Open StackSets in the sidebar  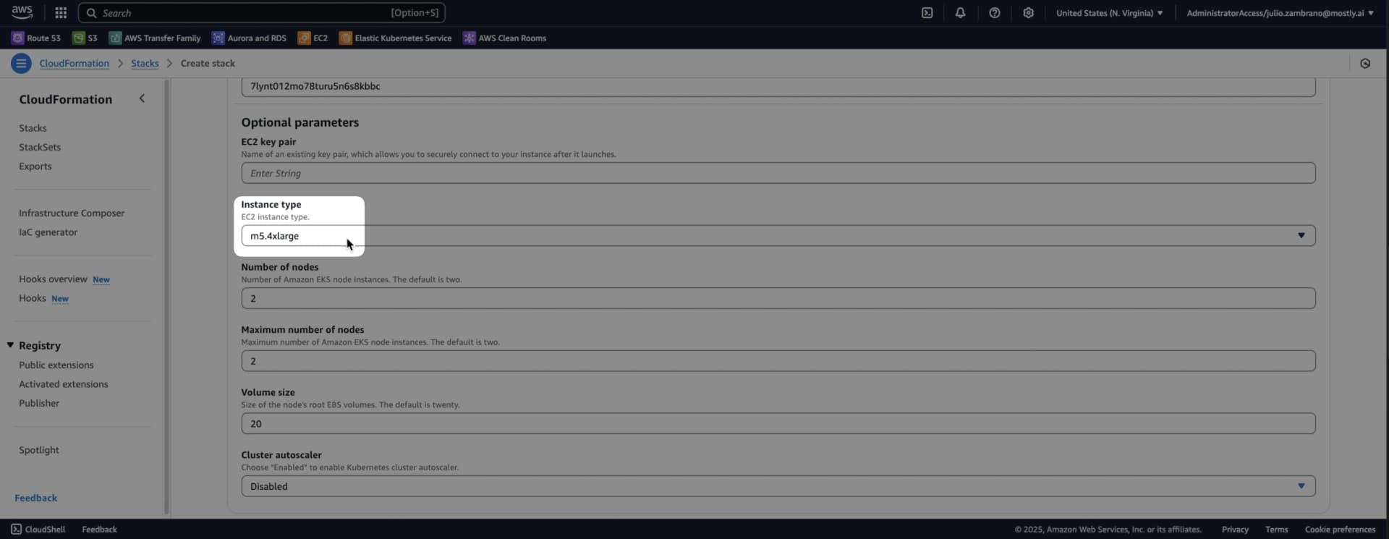tap(40, 147)
